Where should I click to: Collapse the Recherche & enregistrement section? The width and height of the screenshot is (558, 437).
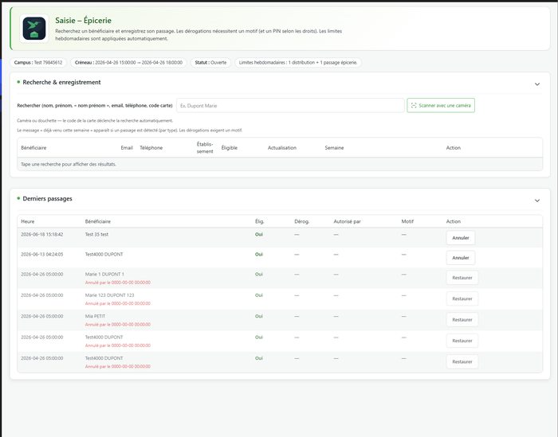click(x=537, y=84)
